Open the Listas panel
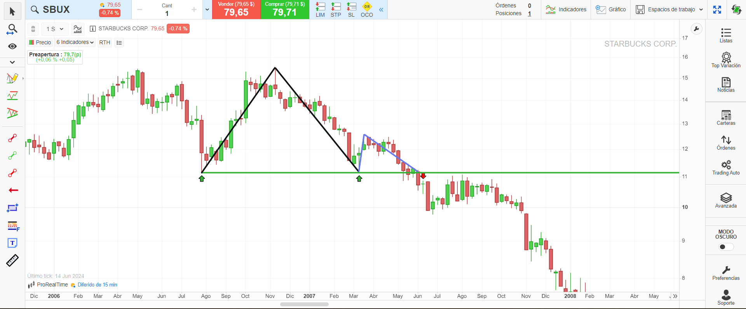 (x=726, y=35)
